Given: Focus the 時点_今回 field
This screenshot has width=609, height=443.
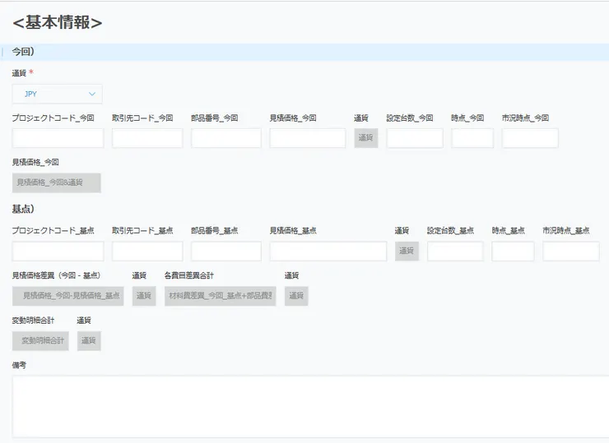Looking at the screenshot, I should tap(472, 138).
